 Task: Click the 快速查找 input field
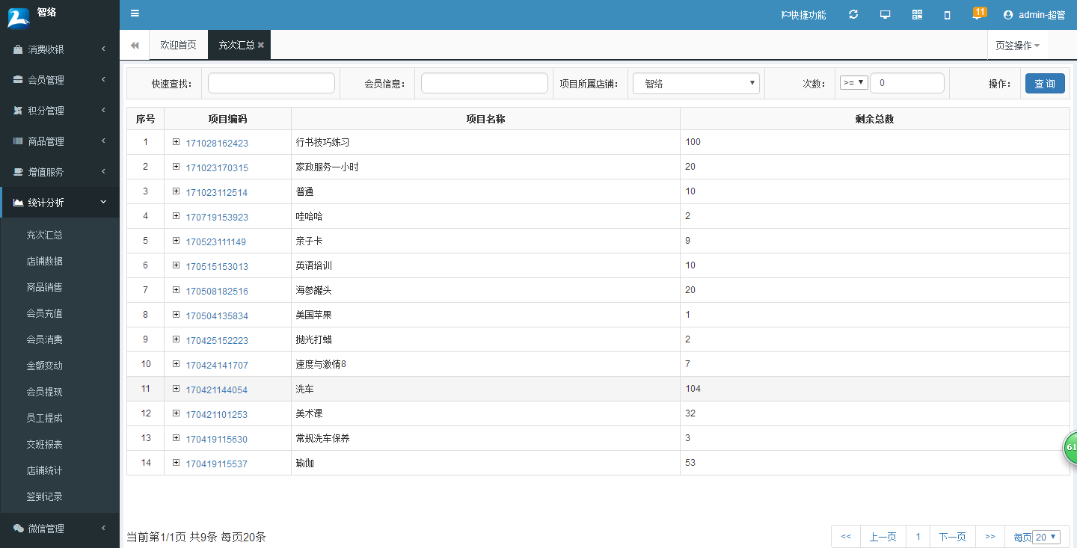click(271, 84)
